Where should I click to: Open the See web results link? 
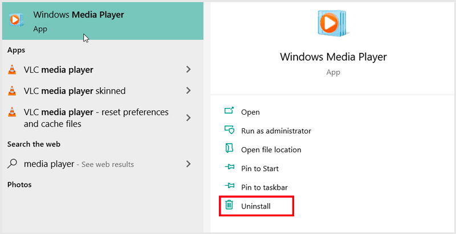[108, 165]
